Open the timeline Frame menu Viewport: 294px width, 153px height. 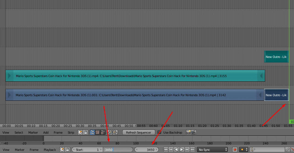pos(34,150)
